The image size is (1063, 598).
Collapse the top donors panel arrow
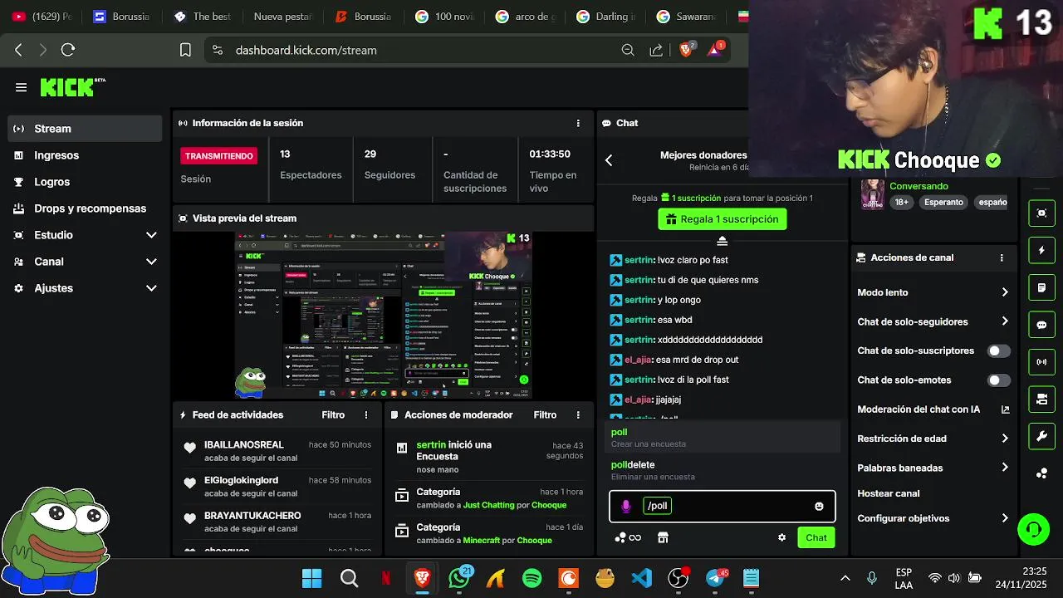tap(722, 241)
